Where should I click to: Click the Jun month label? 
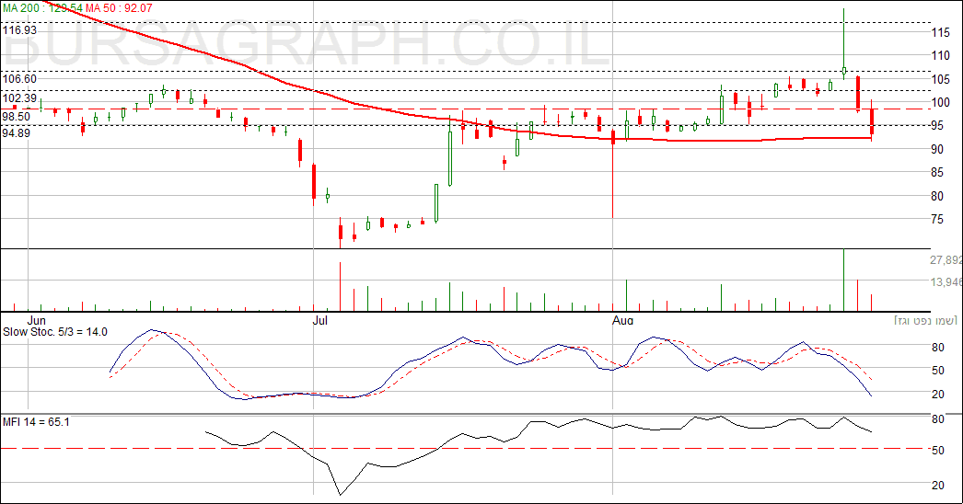click(37, 320)
